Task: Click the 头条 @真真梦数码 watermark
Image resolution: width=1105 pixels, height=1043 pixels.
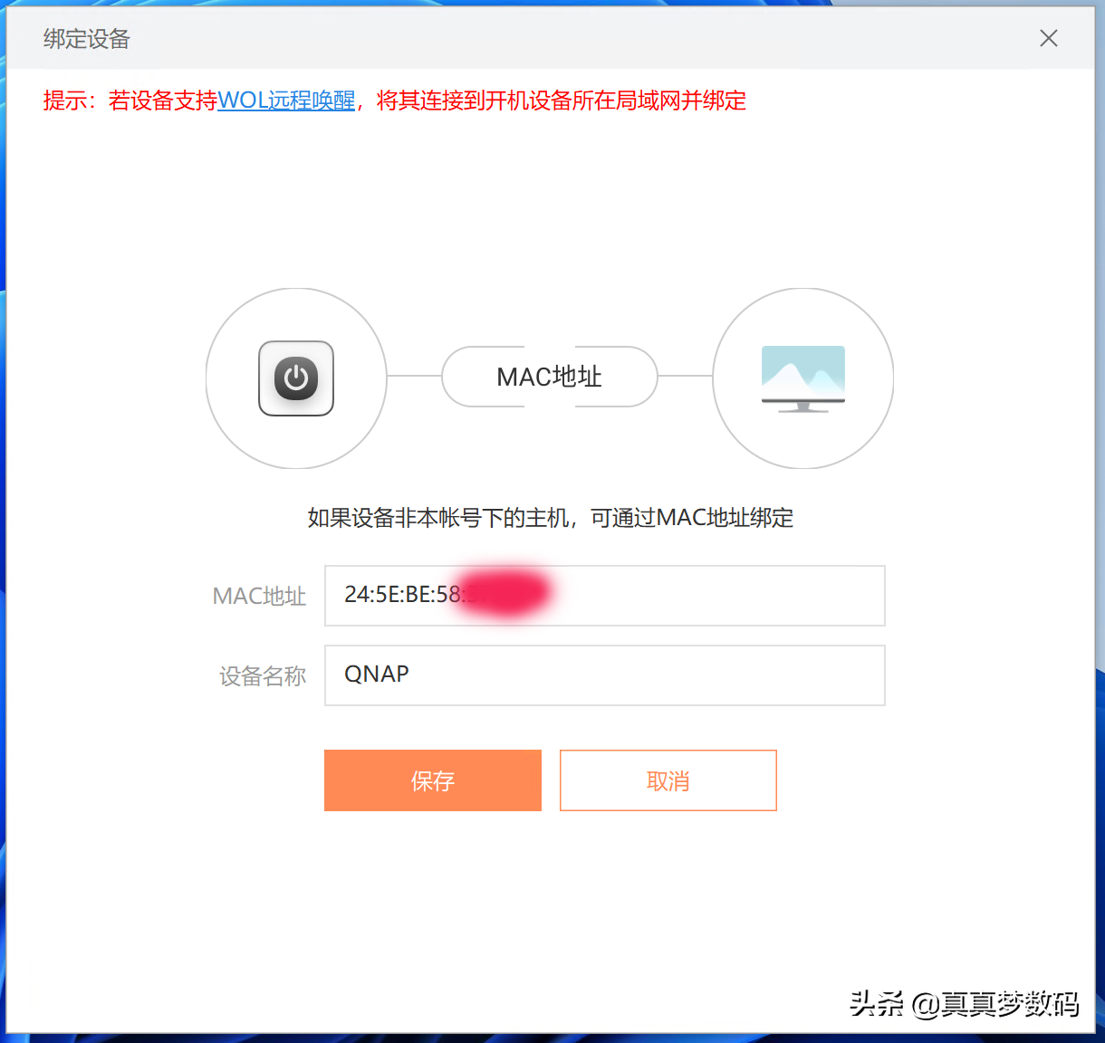Action: point(964,1003)
